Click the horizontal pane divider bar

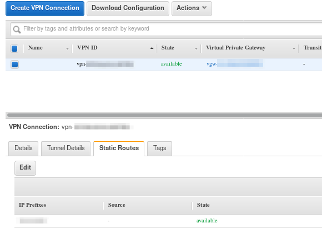tap(164, 115)
